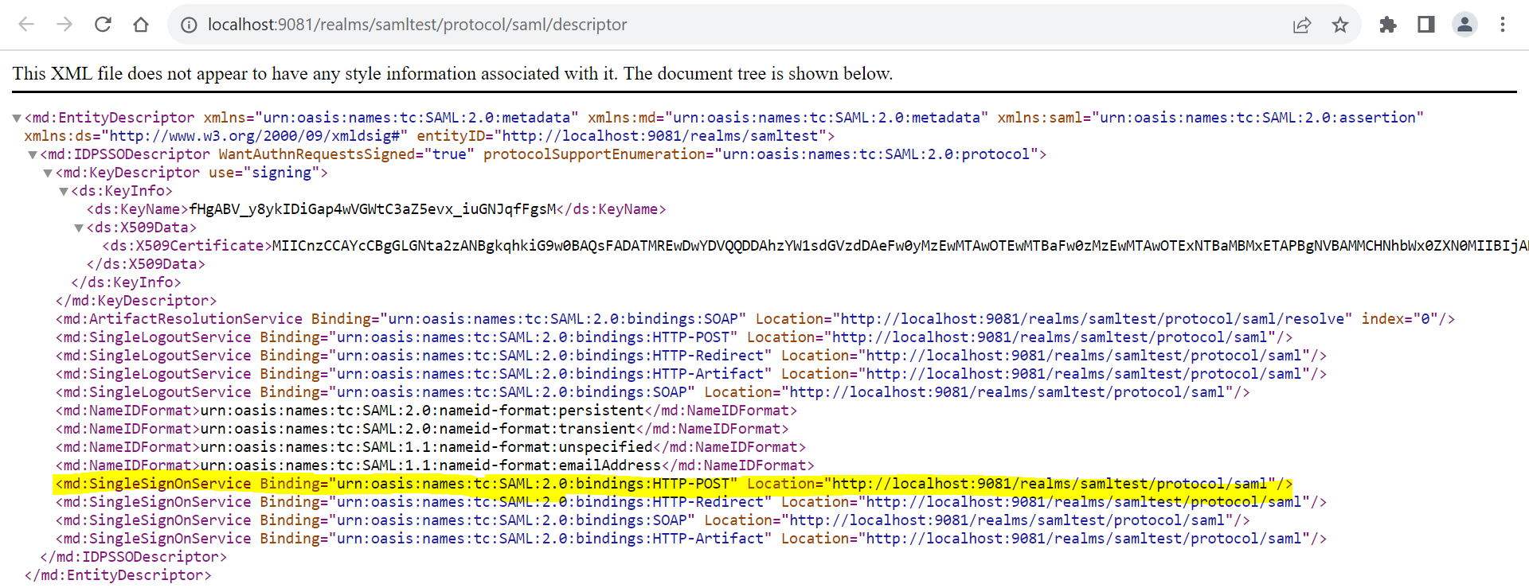Open Chrome three-dot menu
Image resolution: width=1529 pixels, height=588 pixels.
click(x=1503, y=25)
